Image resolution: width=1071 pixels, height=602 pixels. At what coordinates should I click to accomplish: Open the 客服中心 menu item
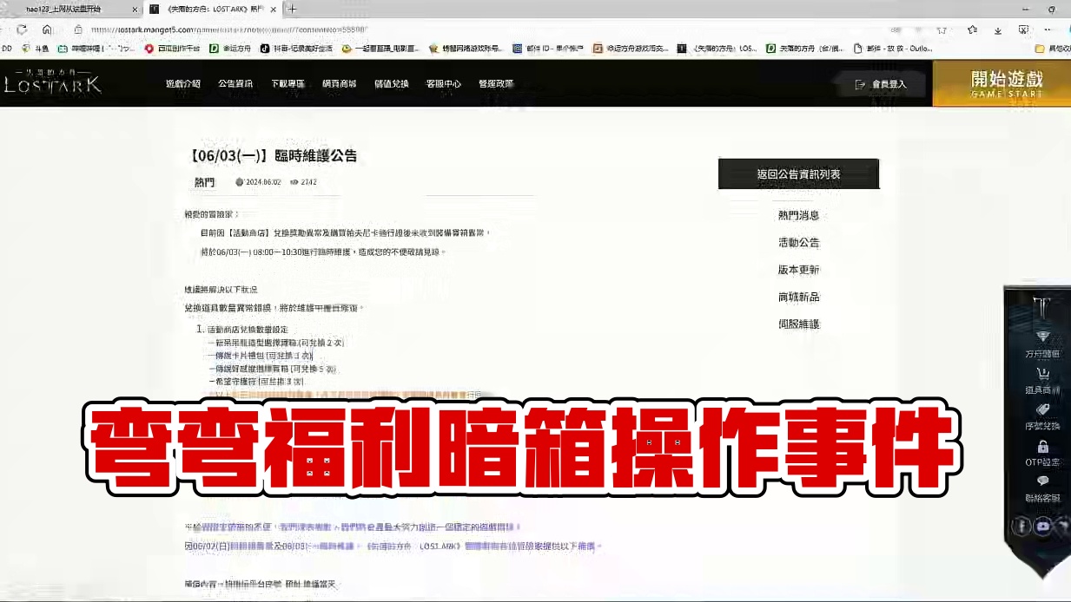pyautogui.click(x=443, y=83)
